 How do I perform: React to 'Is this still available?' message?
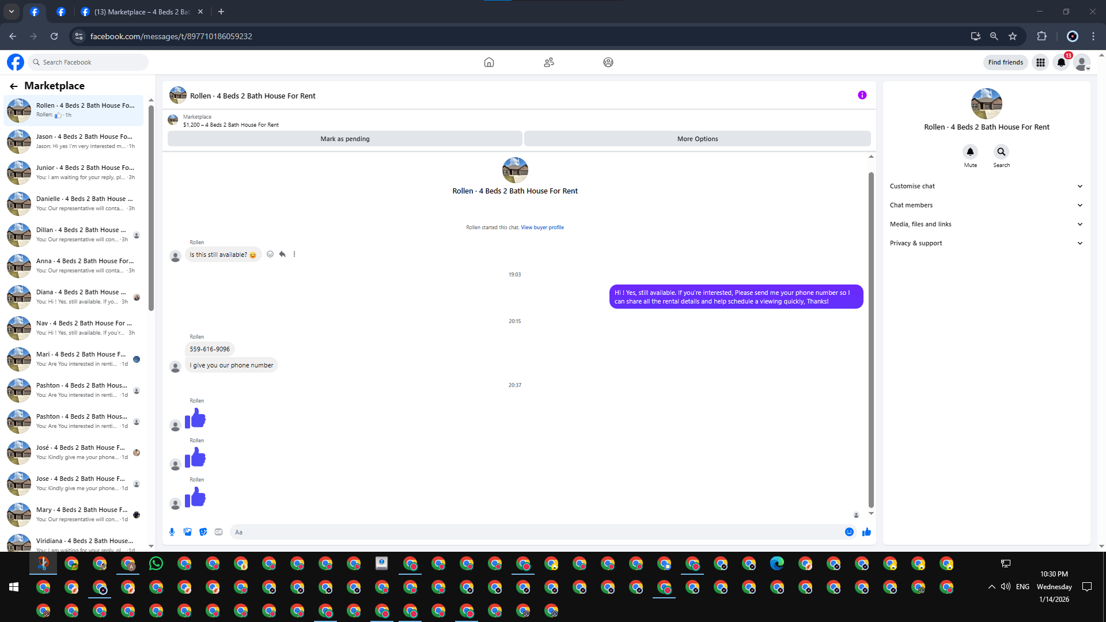[270, 254]
